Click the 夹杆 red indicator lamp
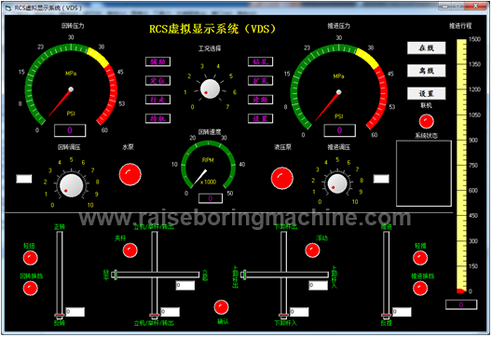 pos(130,250)
